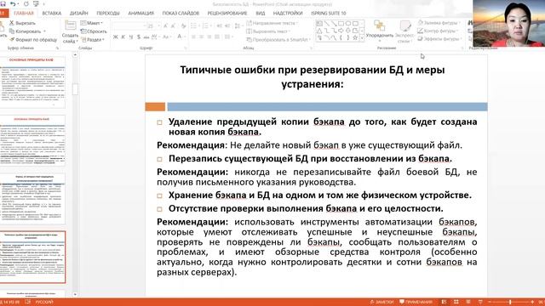Image resolution: width=545 pixels, height=306 pixels.
Task: Click the increase font size icon
Action: tap(166, 26)
